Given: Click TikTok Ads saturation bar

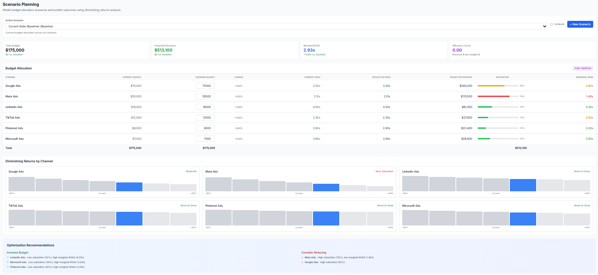Looking at the screenshot, I should tap(498, 118).
